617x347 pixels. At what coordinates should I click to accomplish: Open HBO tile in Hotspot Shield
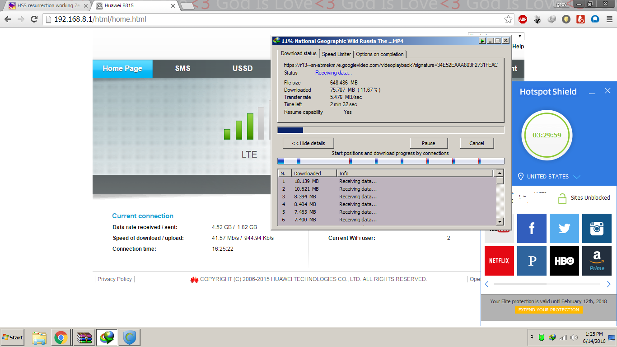tap(564, 261)
